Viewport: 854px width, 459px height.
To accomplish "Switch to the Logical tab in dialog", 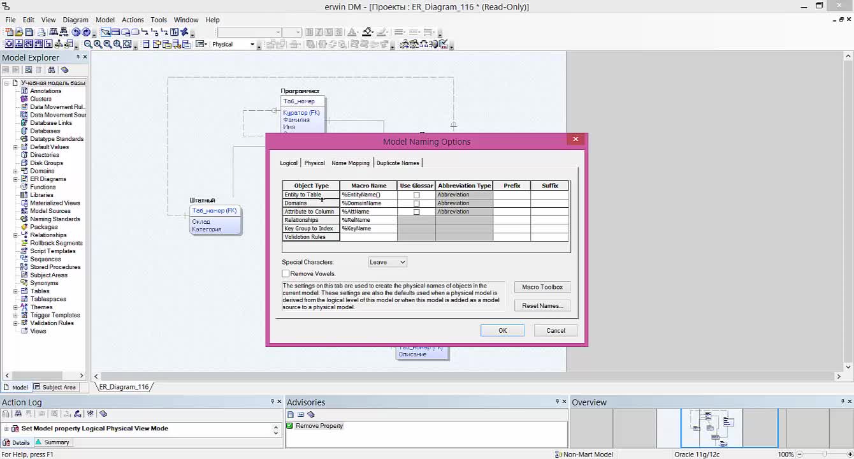I will click(x=289, y=163).
